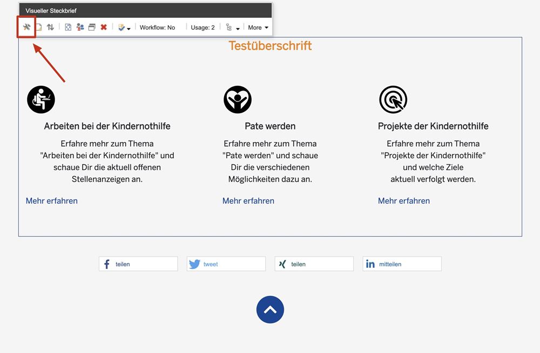Image resolution: width=540 pixels, height=353 pixels.
Task: Open Mehr erfahren under Pate werden
Action: tap(248, 201)
